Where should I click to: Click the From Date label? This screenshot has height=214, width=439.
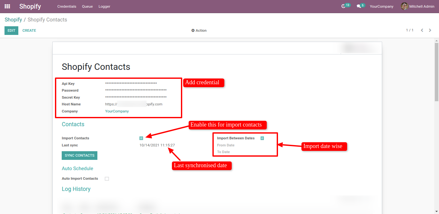point(226,145)
